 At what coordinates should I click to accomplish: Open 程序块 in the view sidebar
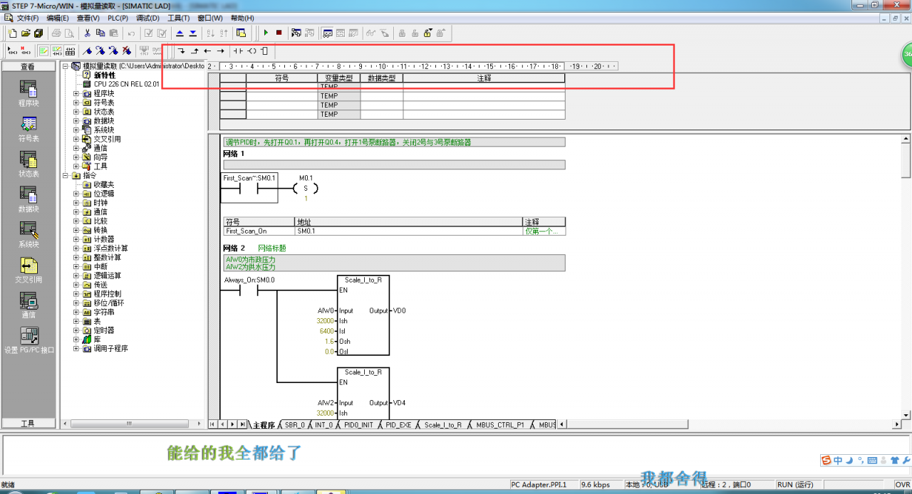(28, 93)
